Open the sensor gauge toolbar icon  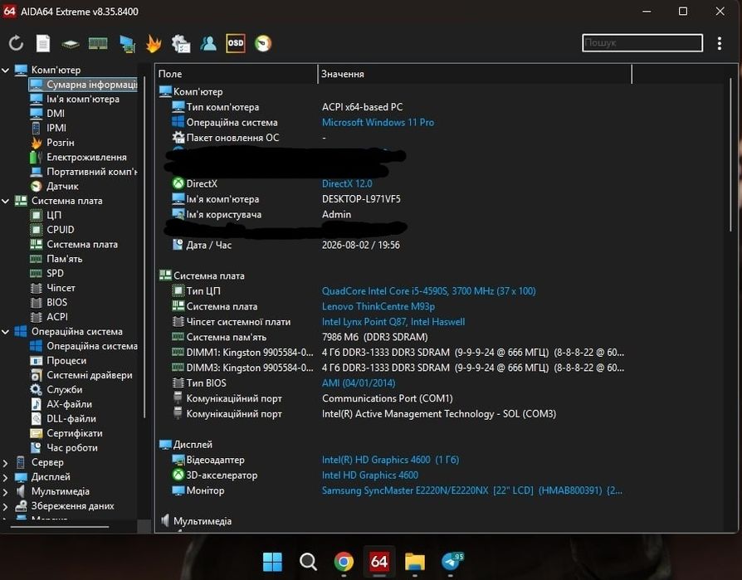click(263, 43)
